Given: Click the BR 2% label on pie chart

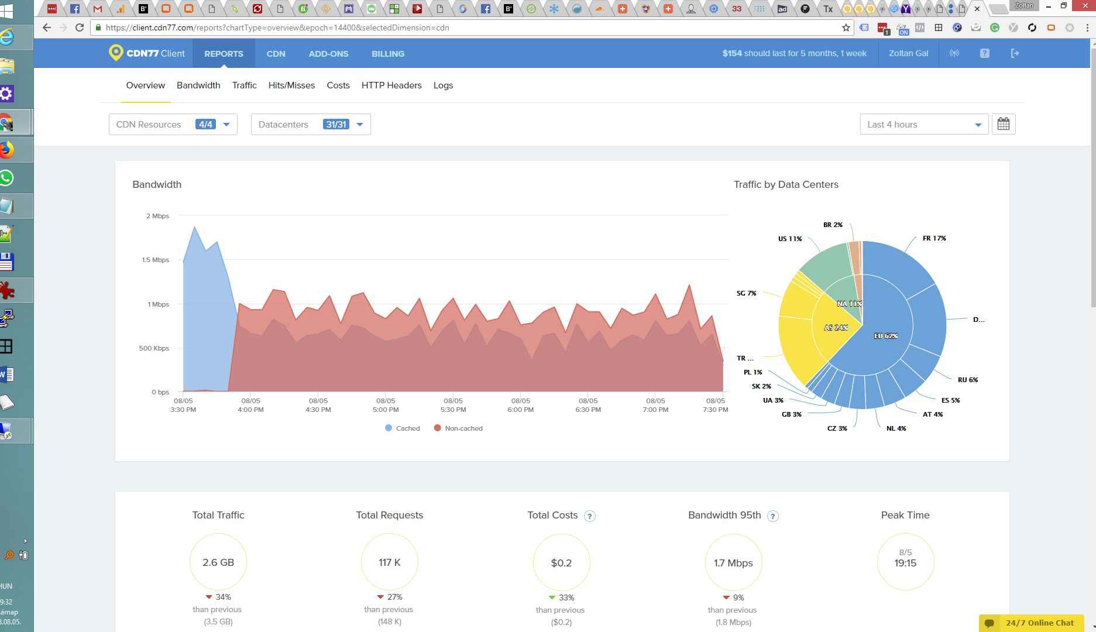Looking at the screenshot, I should click(833, 225).
